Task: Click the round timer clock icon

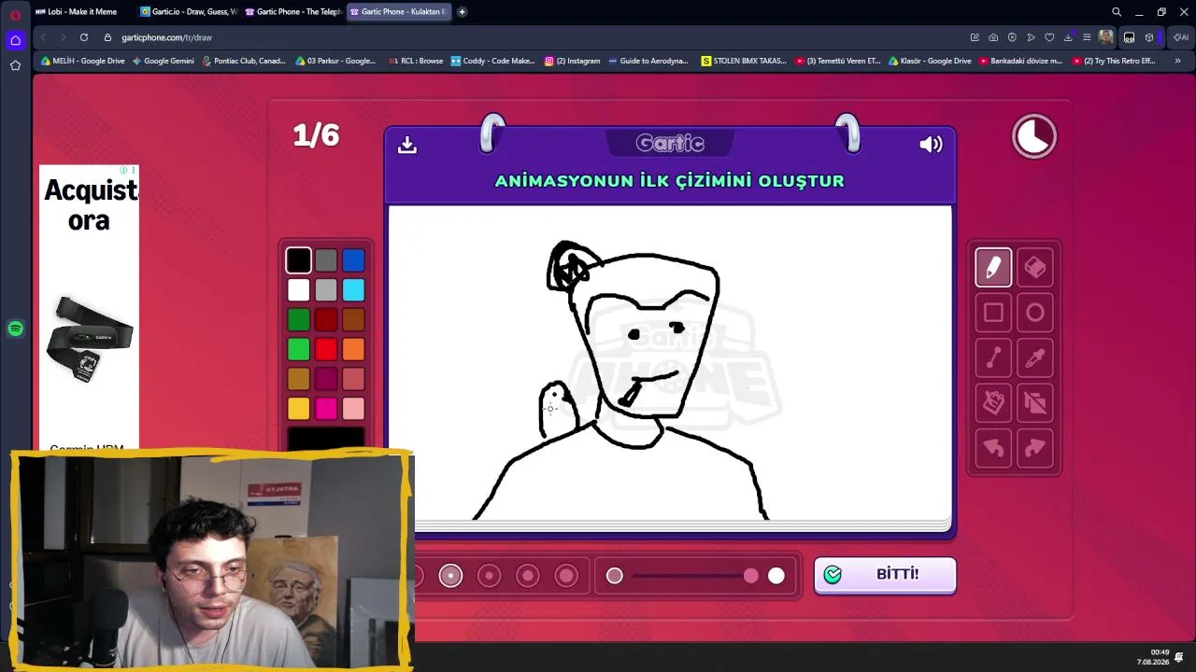Action: [1034, 137]
